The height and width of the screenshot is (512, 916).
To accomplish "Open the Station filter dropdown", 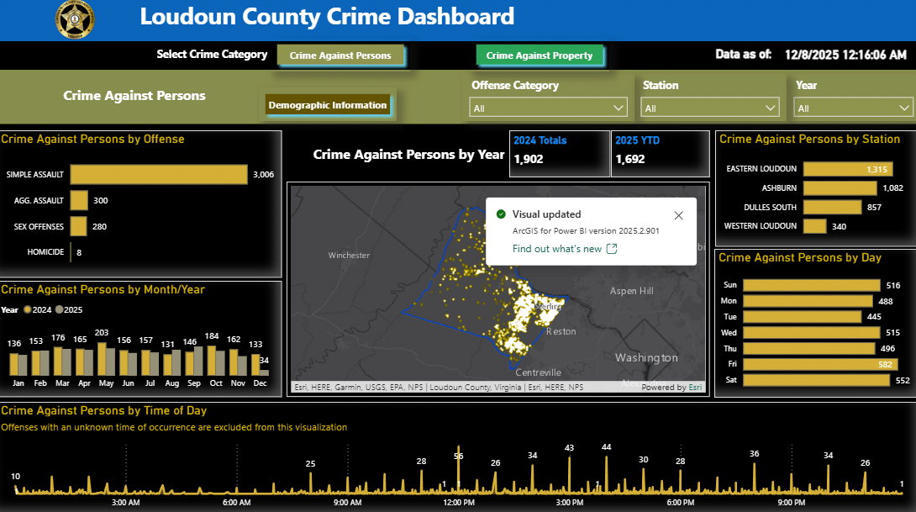I will pos(711,108).
